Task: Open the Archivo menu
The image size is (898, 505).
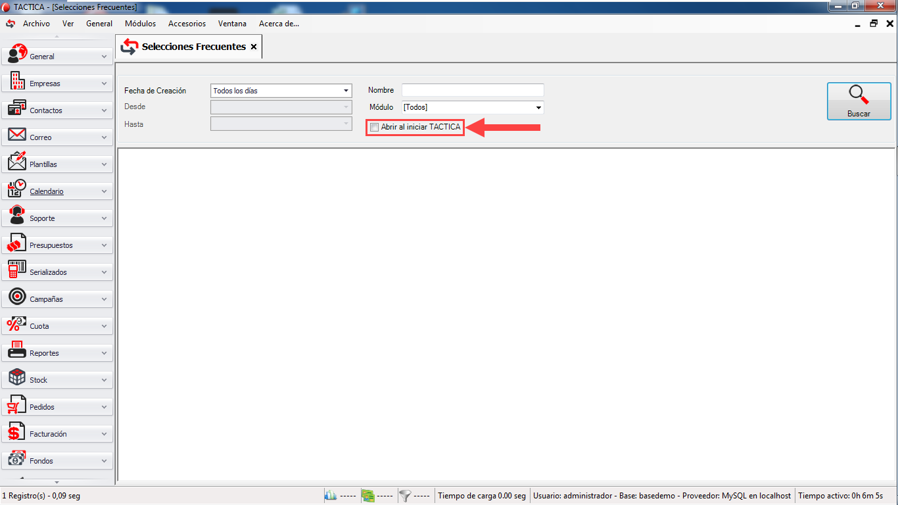Action: click(x=36, y=23)
